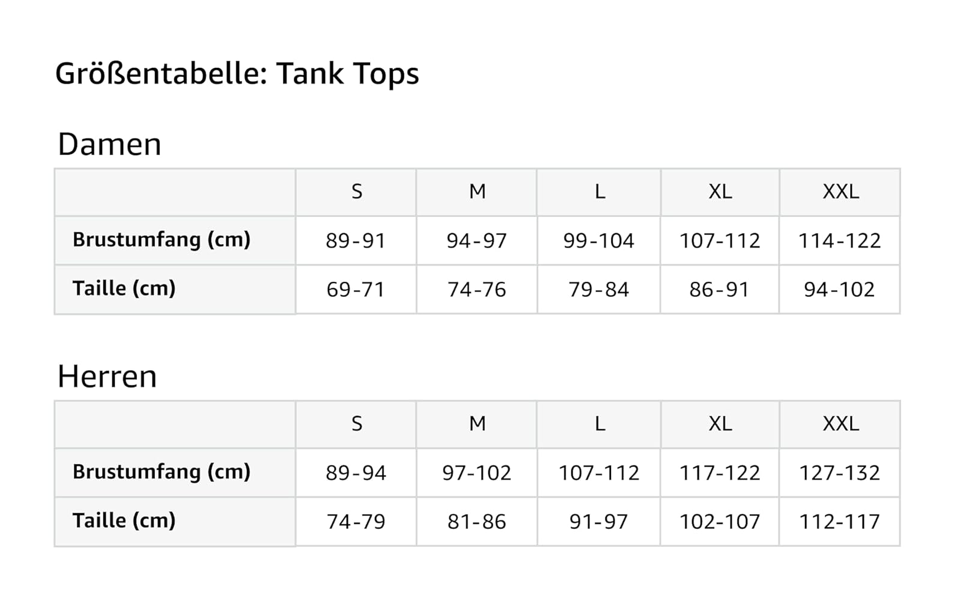Image resolution: width=957 pixels, height=601 pixels.
Task: Select the Damen section heading
Action: tap(109, 145)
